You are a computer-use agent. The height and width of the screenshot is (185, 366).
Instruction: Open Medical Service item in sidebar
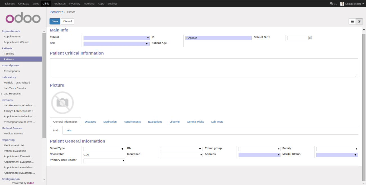(x=13, y=134)
